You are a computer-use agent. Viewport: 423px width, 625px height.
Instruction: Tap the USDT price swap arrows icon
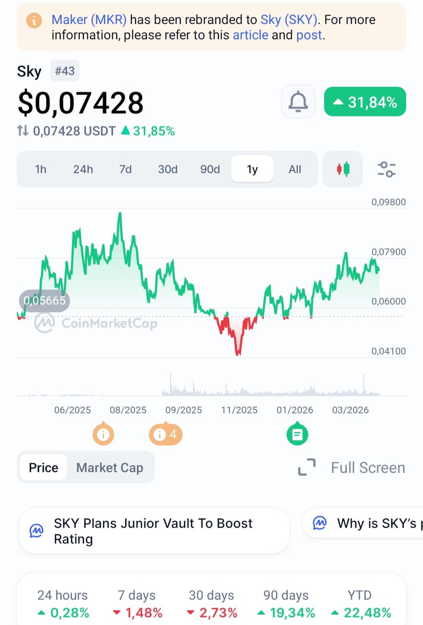pyautogui.click(x=23, y=131)
